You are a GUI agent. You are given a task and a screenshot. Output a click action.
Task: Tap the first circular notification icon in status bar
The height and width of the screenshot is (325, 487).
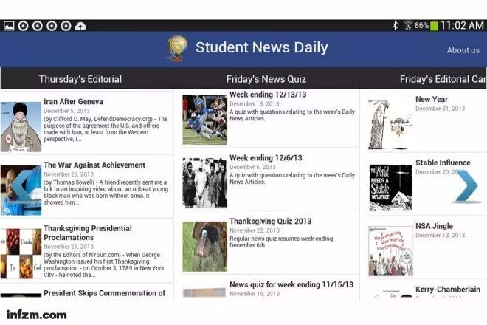[23, 26]
